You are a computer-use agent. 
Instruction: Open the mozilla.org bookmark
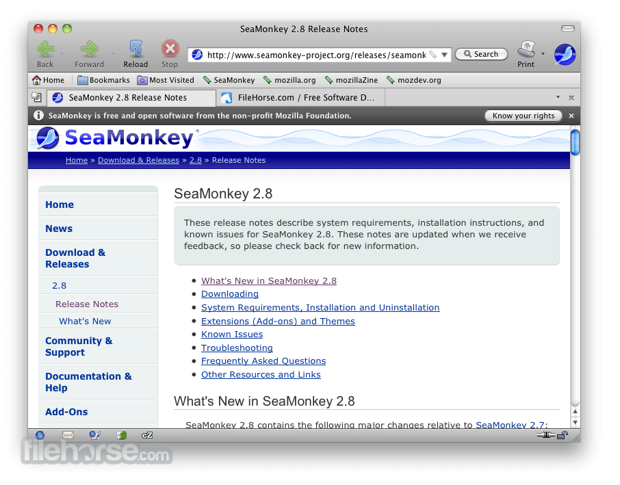click(290, 80)
